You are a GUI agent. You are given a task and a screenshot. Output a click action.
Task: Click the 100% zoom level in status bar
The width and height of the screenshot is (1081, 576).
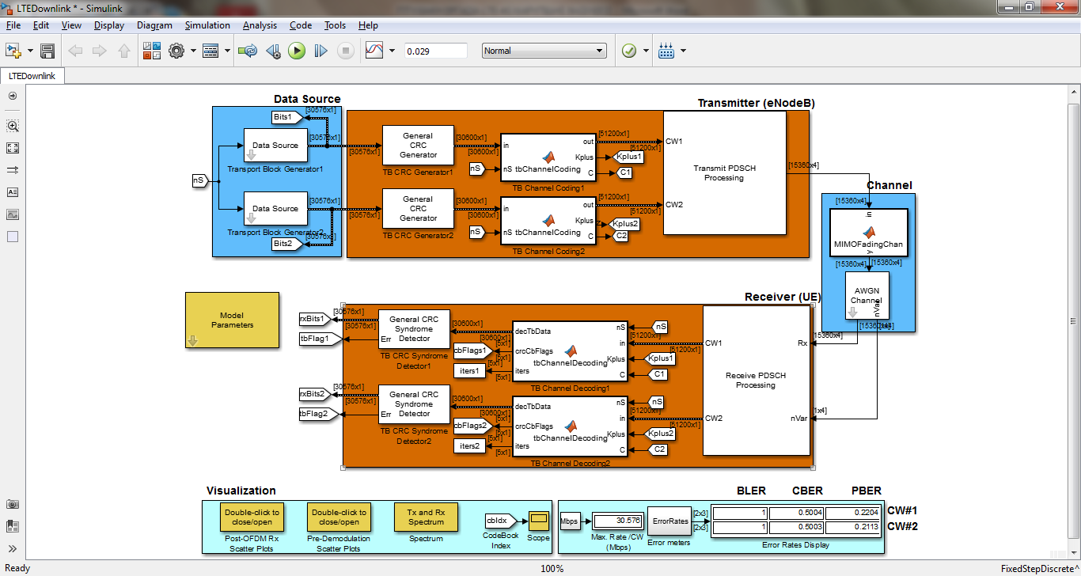552,568
